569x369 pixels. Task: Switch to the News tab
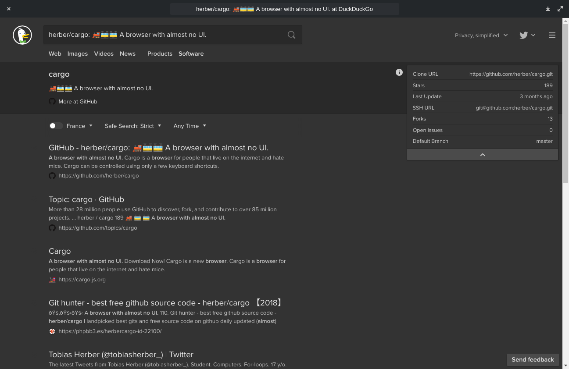coord(128,53)
